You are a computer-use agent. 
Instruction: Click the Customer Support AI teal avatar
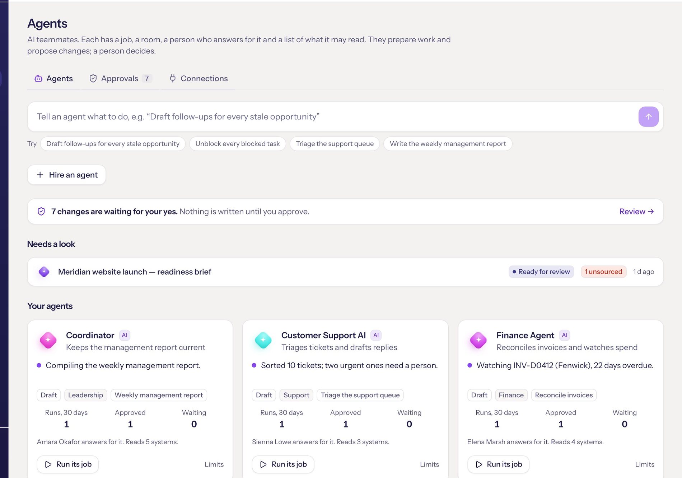tap(263, 340)
